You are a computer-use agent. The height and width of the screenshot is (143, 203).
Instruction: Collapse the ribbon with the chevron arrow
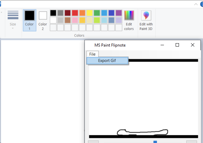tap(196, 4)
